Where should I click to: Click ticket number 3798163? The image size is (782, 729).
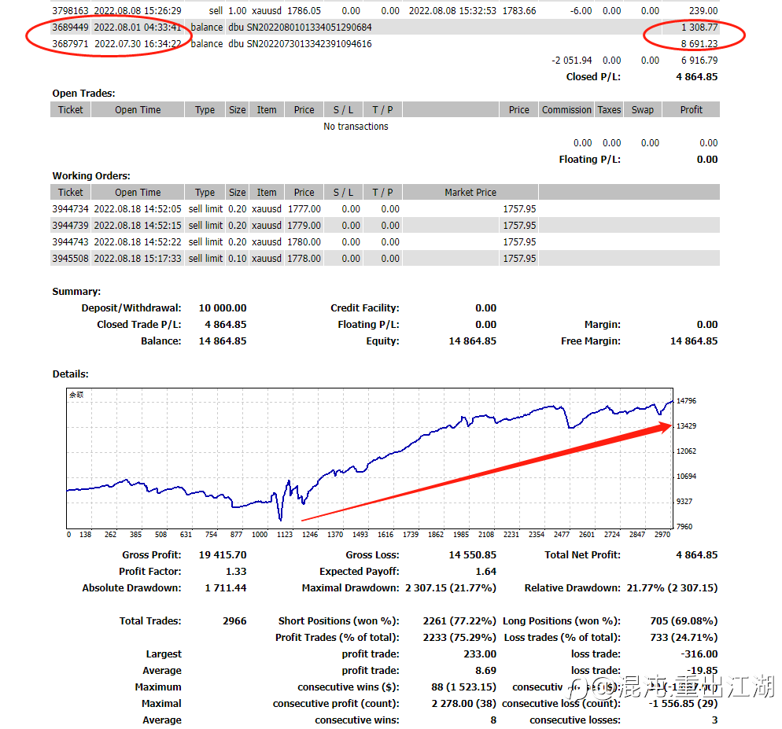pyautogui.click(x=70, y=10)
